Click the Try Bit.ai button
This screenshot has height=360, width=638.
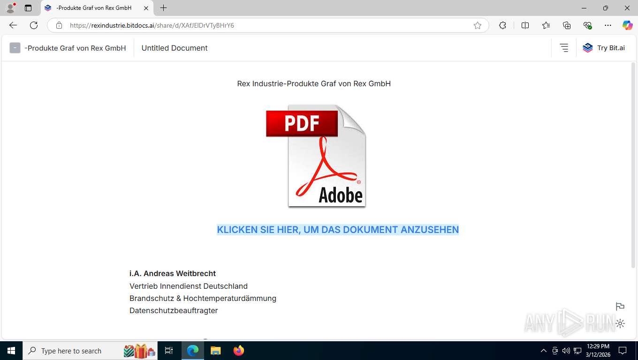click(x=604, y=48)
